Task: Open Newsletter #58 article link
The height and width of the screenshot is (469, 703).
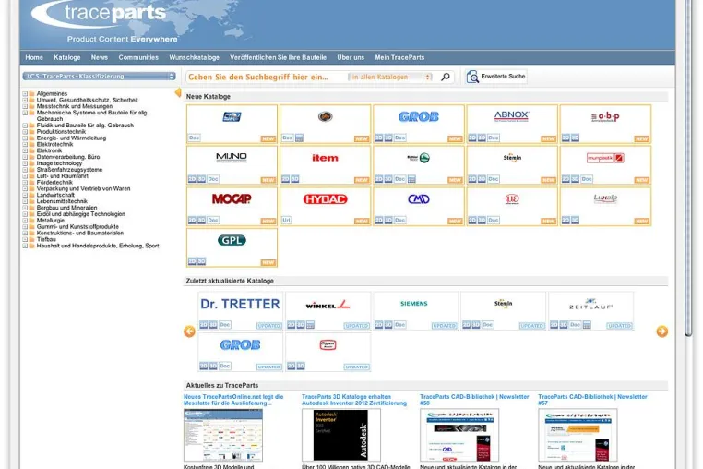Action: (x=474, y=400)
